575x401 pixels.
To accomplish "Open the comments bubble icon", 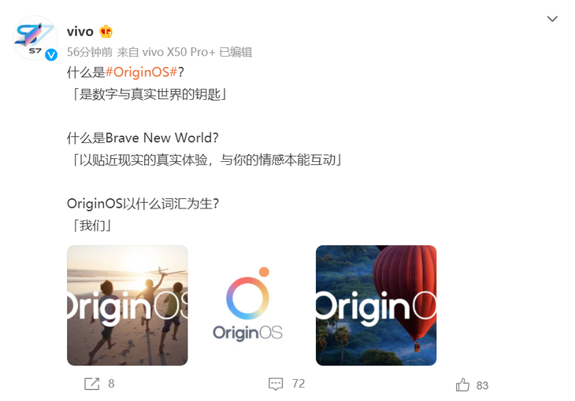I will click(276, 384).
